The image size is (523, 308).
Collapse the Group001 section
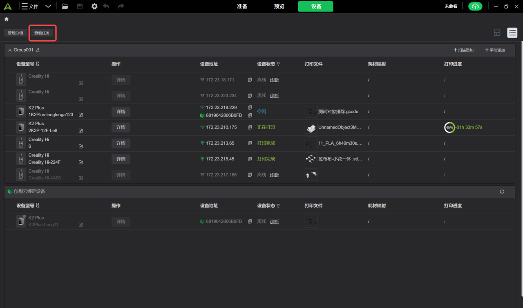pyautogui.click(x=10, y=50)
